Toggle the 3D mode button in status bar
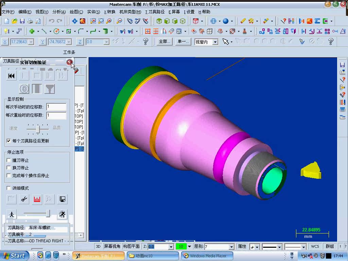This screenshot has height=261, width=348. 98,246
